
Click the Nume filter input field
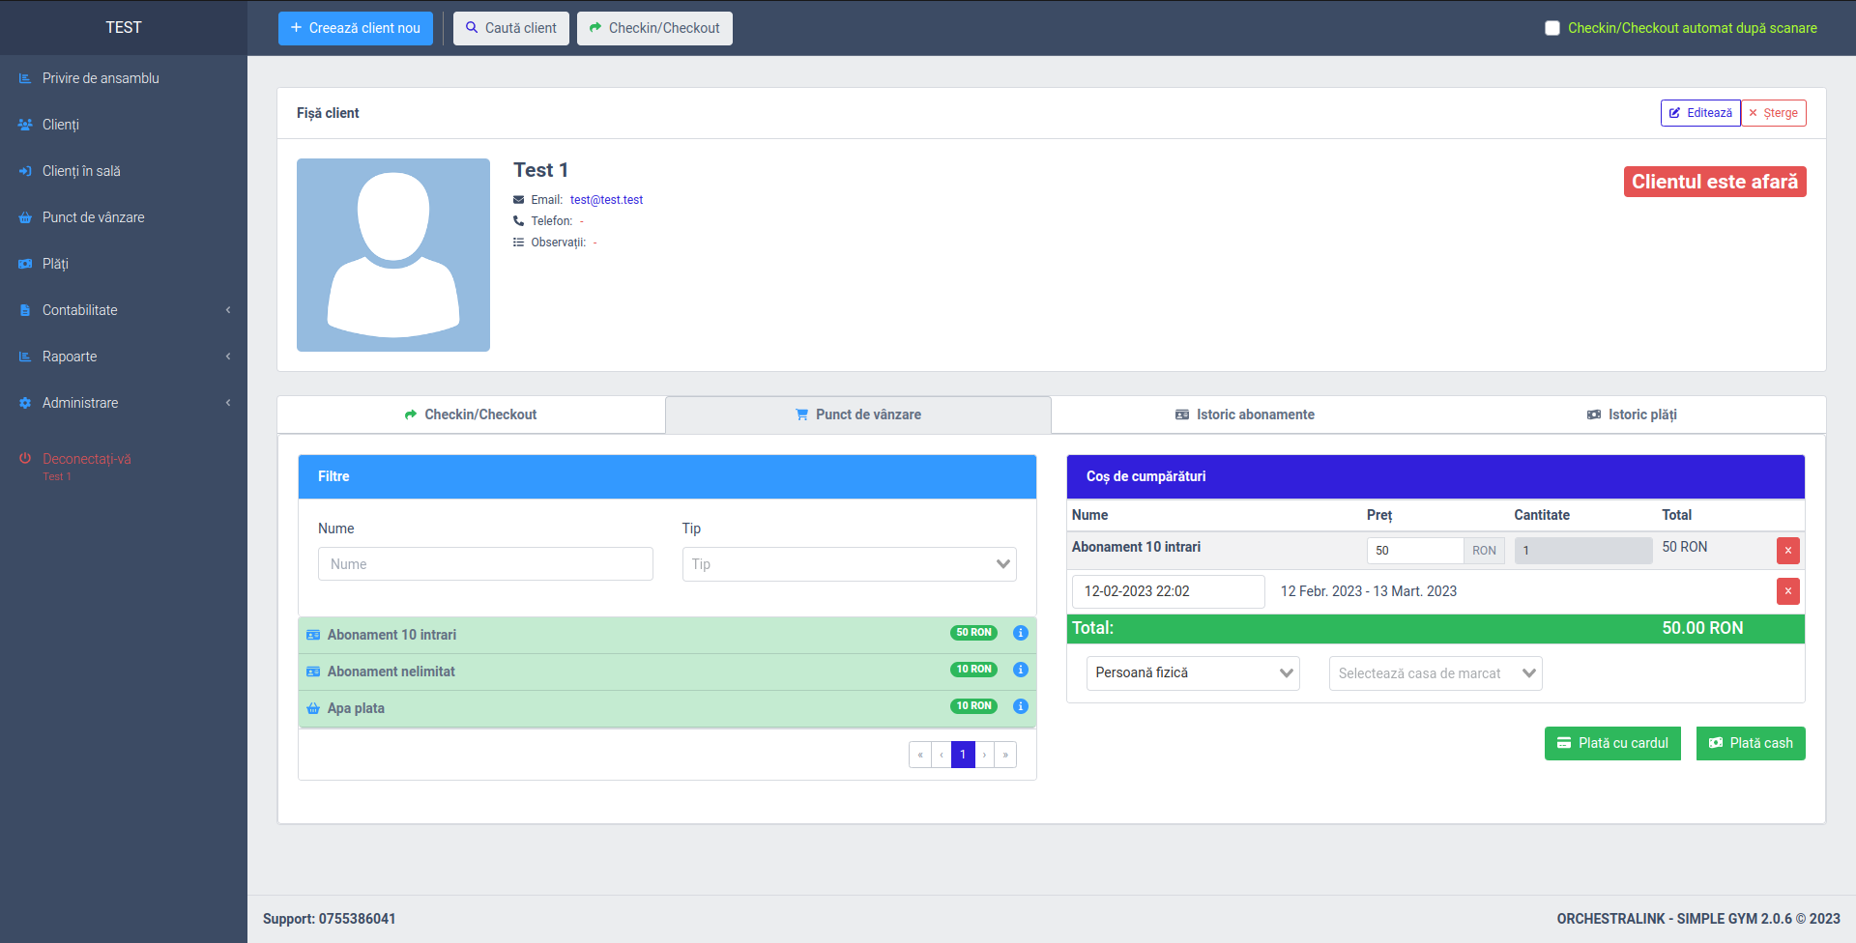pos(485,564)
